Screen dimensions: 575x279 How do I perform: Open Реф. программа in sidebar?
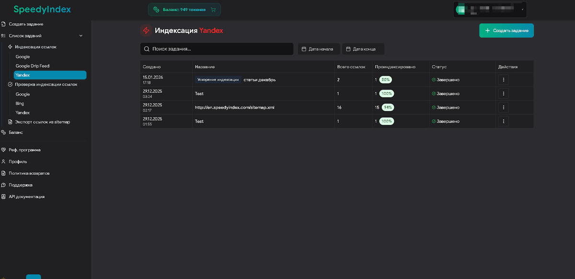24,150
